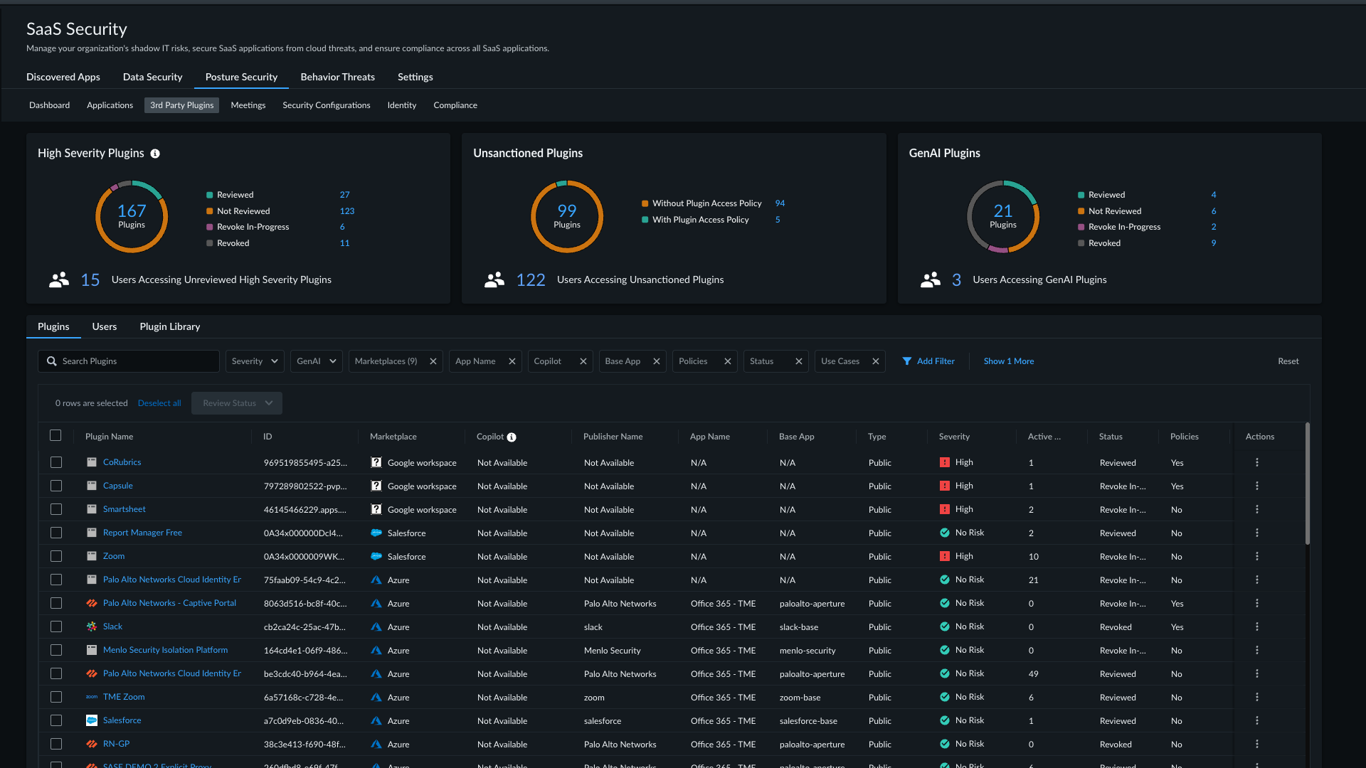
Task: Open the Plugin Library tab
Action: tap(169, 326)
